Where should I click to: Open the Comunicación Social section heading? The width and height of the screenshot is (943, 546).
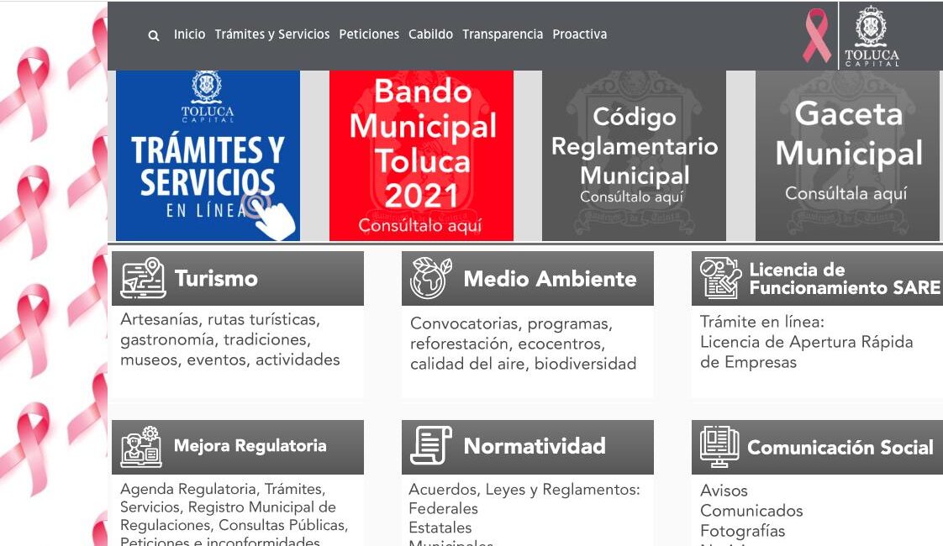click(840, 448)
